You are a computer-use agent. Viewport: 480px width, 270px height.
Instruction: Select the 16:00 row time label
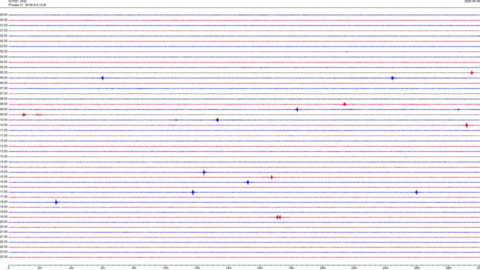3,182
